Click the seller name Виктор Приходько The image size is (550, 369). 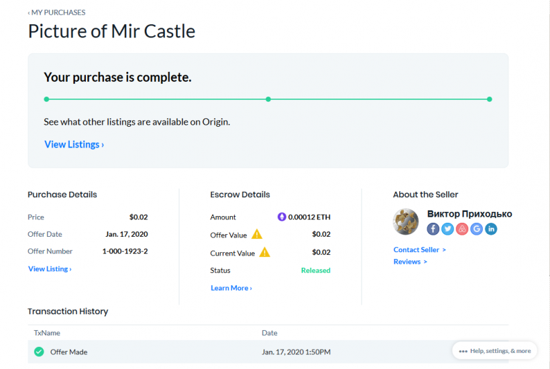[x=470, y=213]
